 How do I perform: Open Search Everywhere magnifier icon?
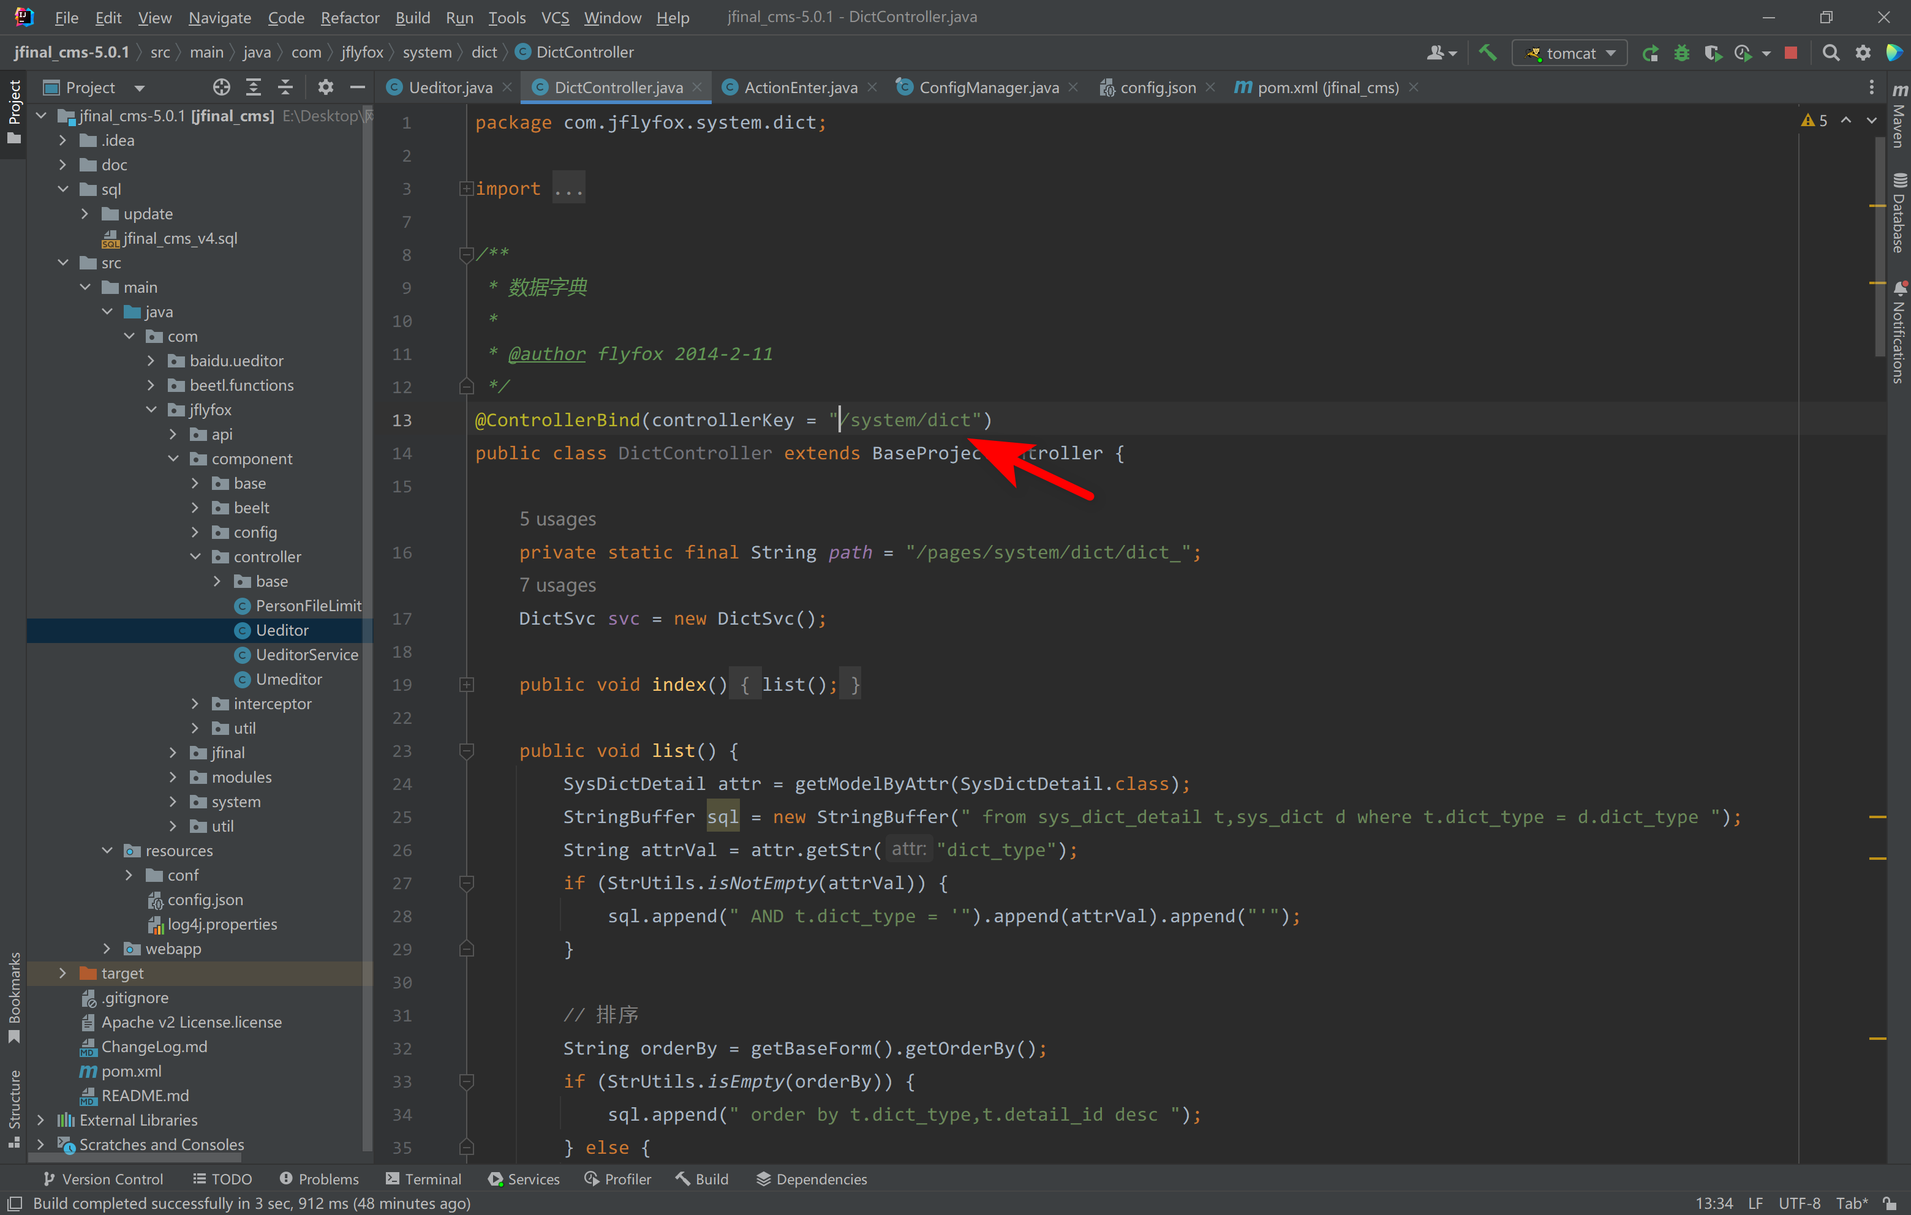tap(1830, 53)
